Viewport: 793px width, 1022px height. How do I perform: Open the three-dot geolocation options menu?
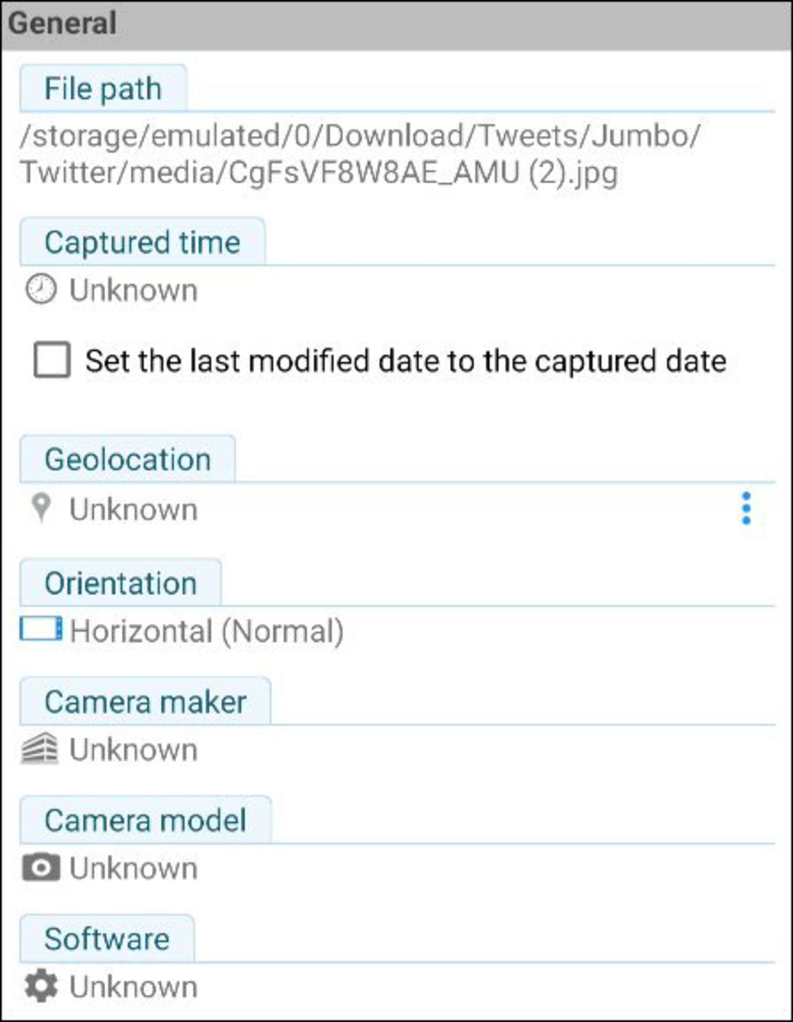pyautogui.click(x=746, y=508)
